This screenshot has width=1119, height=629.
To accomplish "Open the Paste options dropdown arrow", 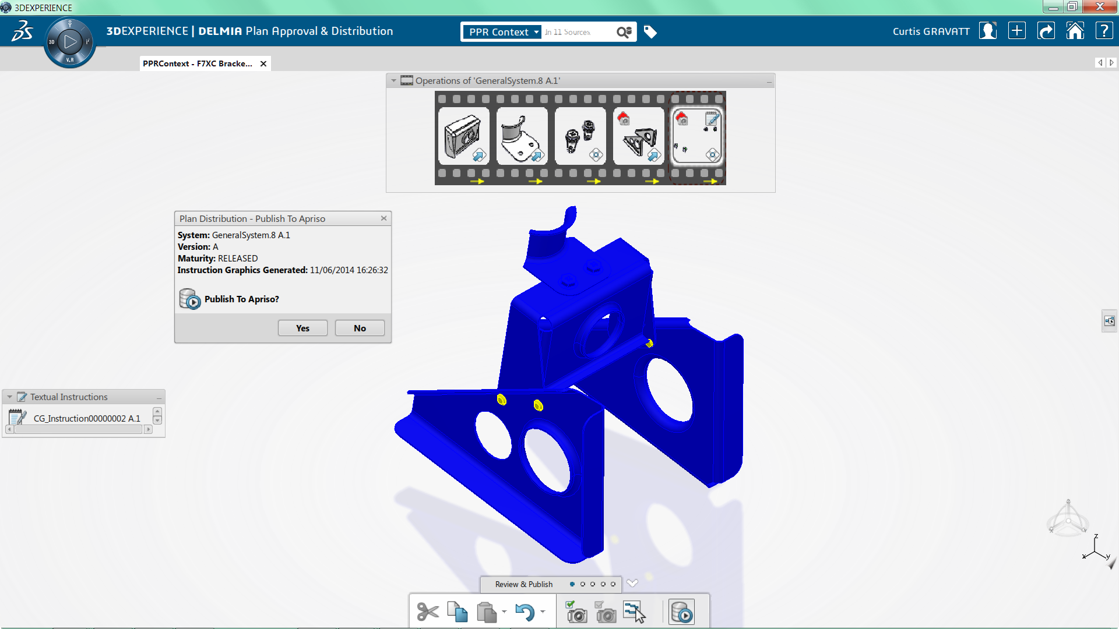I will point(504,612).
